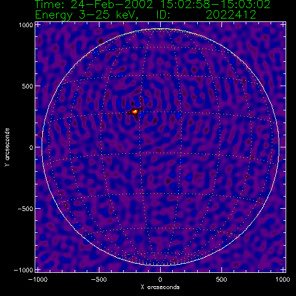Screen dimensions: 296x296
Task: Click the Time header text line
Action: 153,4
